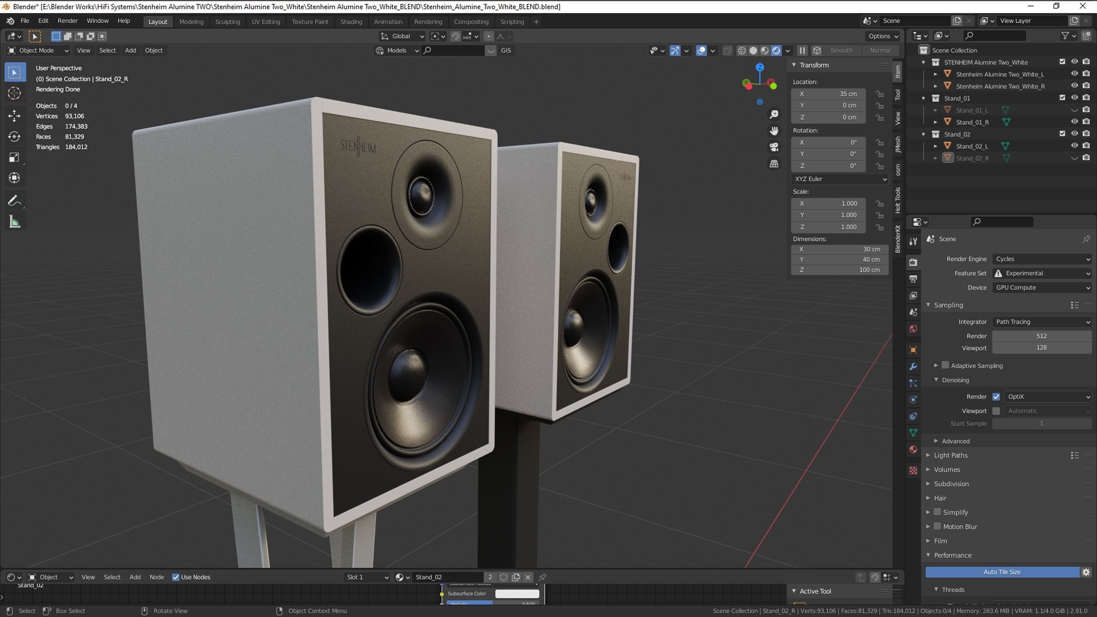Switch to the Shading workspace tab

[351, 21]
